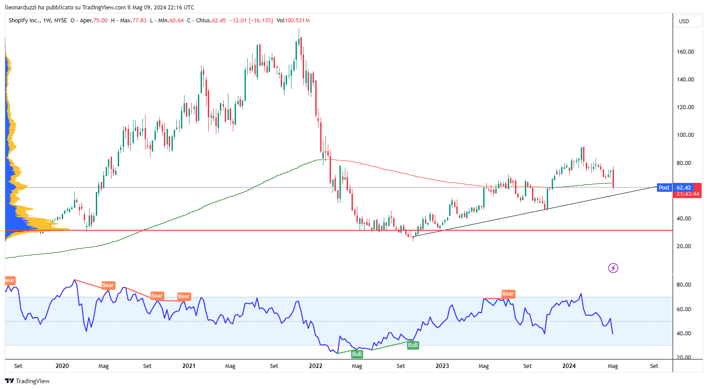Screen dimensions: 708x389
Task: Click the TradingView logo at bottom left
Action: point(27,381)
